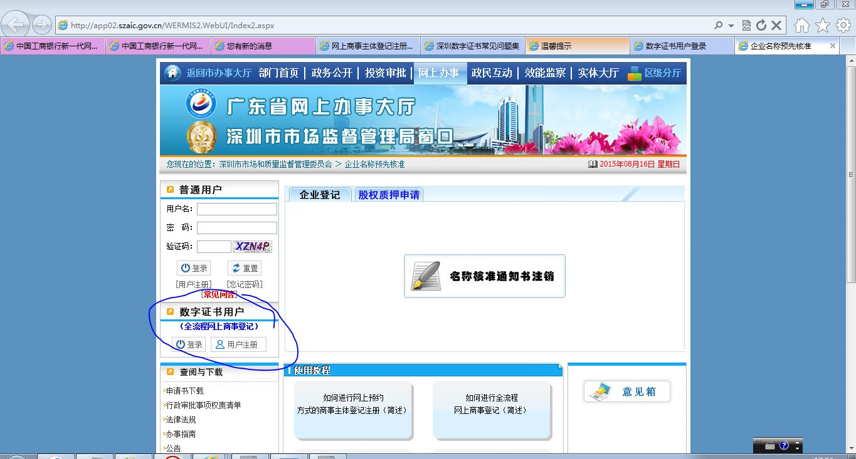Viewport: 856px width, 459px height.
Task: Switch to the 网上商事主体登记注册 tab
Action: coord(368,46)
